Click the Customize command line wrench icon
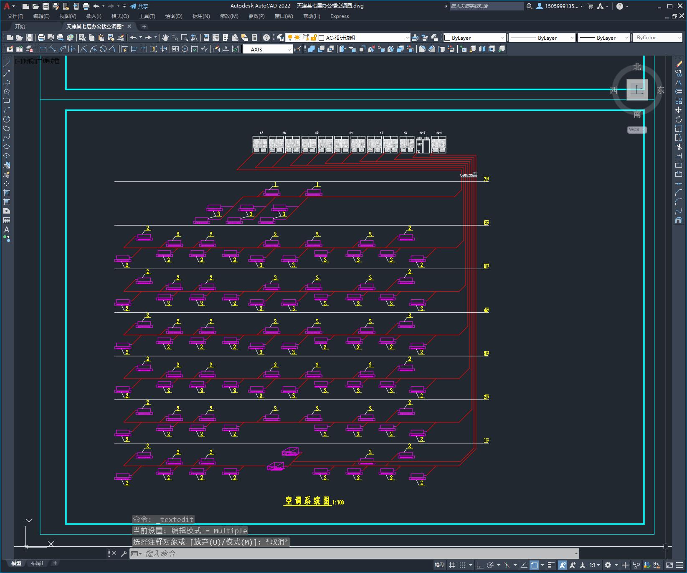The height and width of the screenshot is (573, 687). 124,554
